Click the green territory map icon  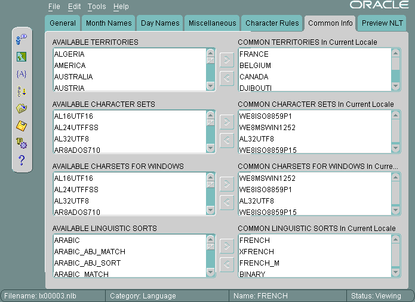[x=21, y=57]
